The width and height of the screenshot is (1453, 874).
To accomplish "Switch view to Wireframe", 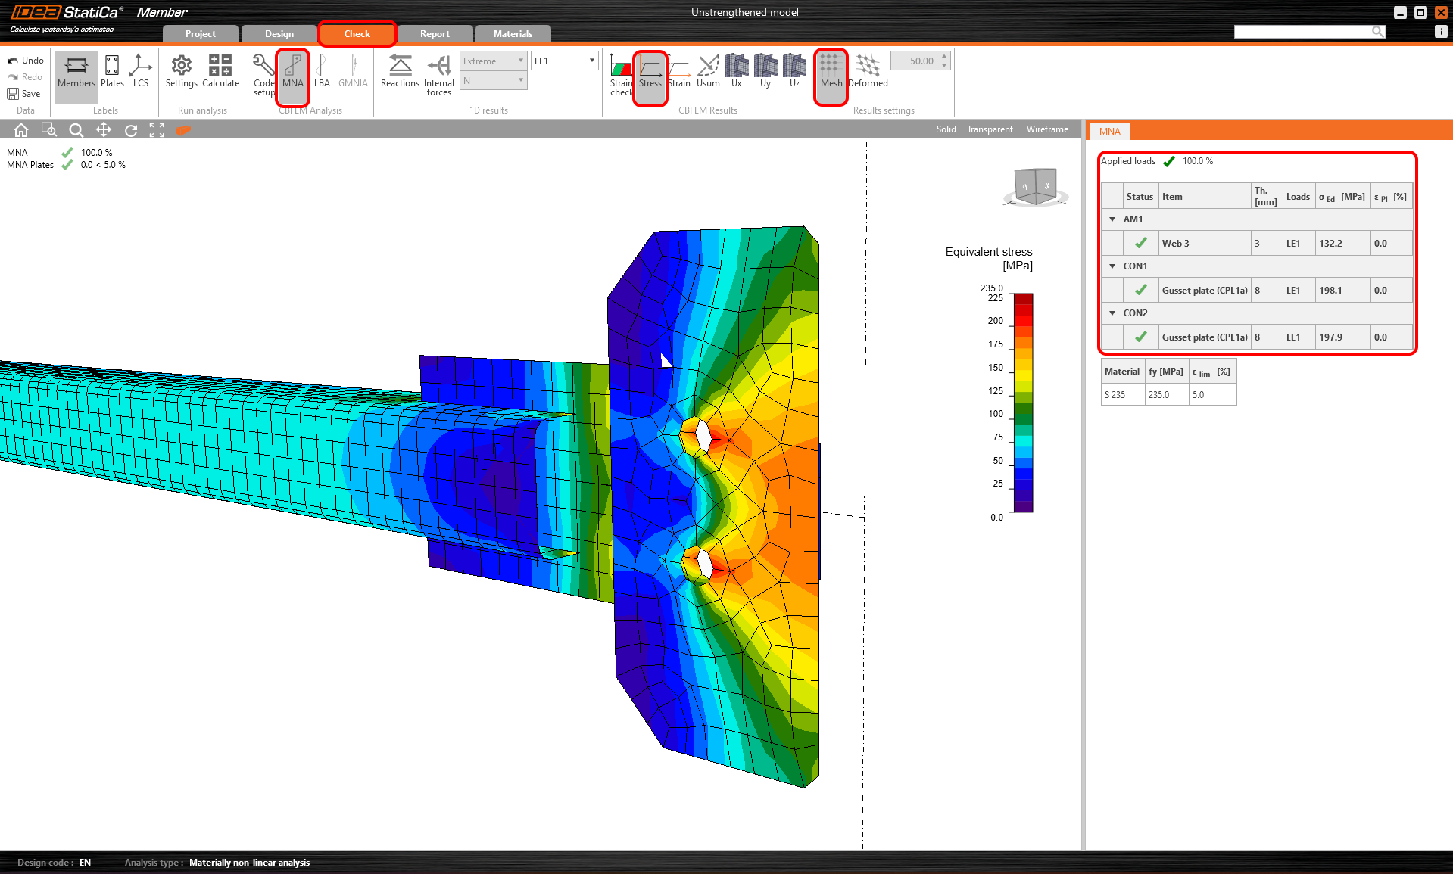I will pyautogui.click(x=1047, y=129).
